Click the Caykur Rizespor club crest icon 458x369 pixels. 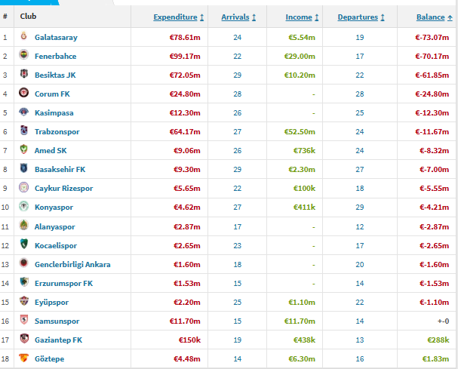tap(23, 187)
